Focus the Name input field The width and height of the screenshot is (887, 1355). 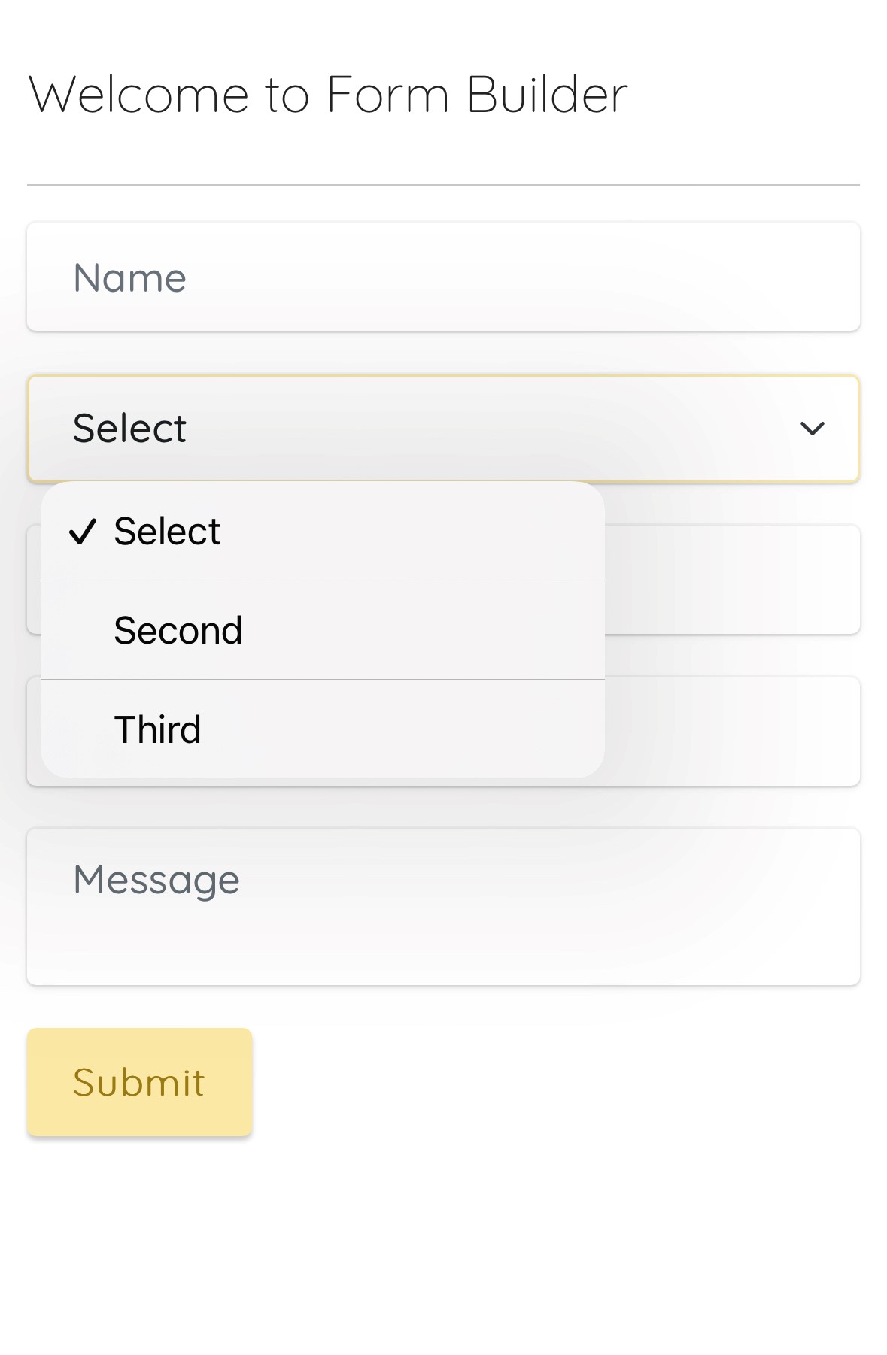tap(443, 277)
